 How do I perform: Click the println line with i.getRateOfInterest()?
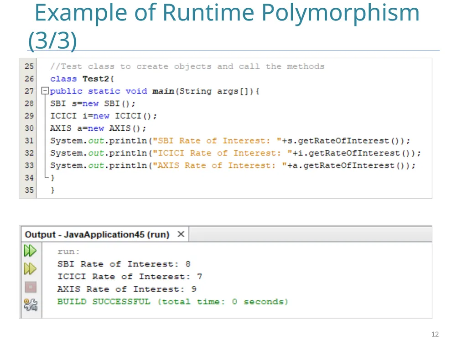236,153
